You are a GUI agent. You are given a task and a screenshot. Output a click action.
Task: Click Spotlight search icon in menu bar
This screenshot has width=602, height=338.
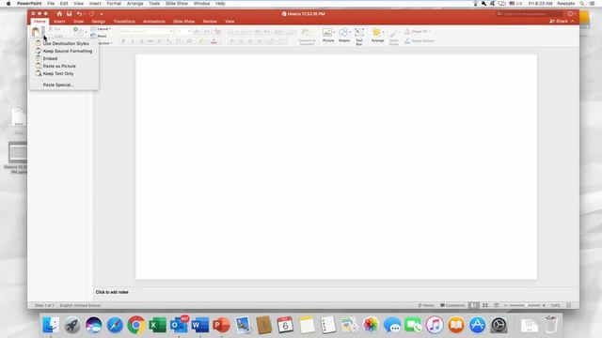582,4
